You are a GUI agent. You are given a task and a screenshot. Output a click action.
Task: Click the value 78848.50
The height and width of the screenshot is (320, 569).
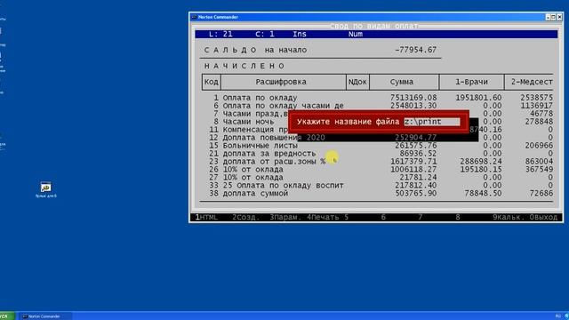point(483,194)
